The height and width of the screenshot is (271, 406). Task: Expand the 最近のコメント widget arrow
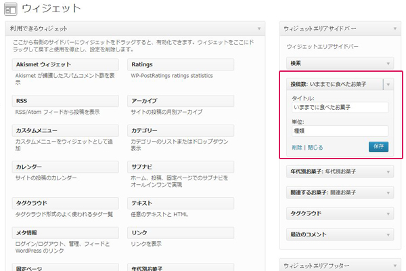pos(388,235)
